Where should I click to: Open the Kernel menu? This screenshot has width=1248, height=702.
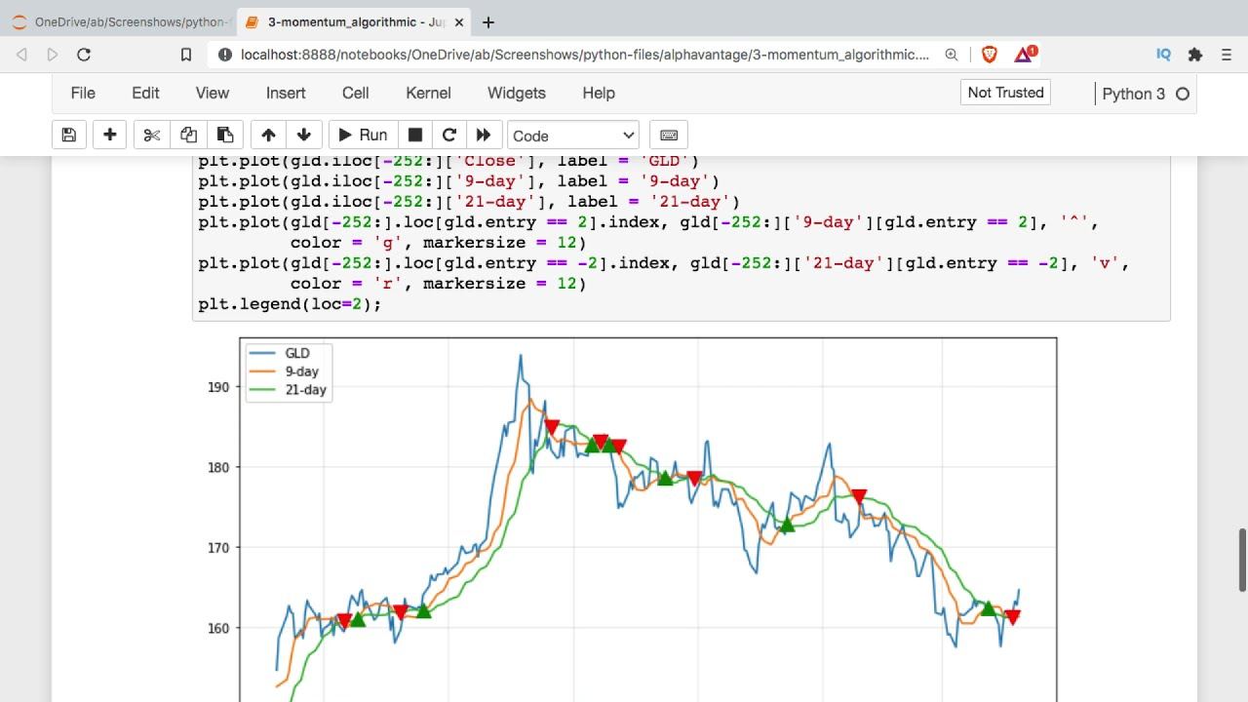tap(428, 93)
